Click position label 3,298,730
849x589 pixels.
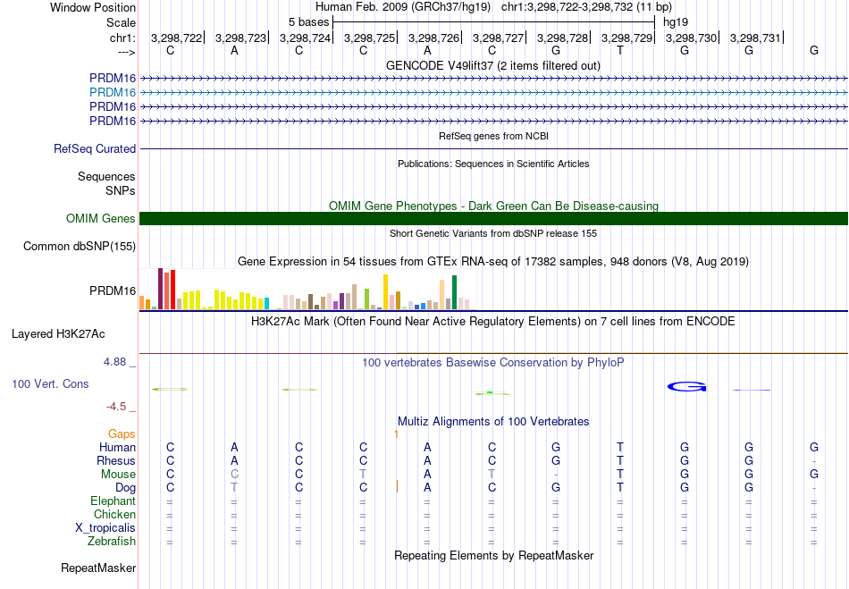click(691, 38)
